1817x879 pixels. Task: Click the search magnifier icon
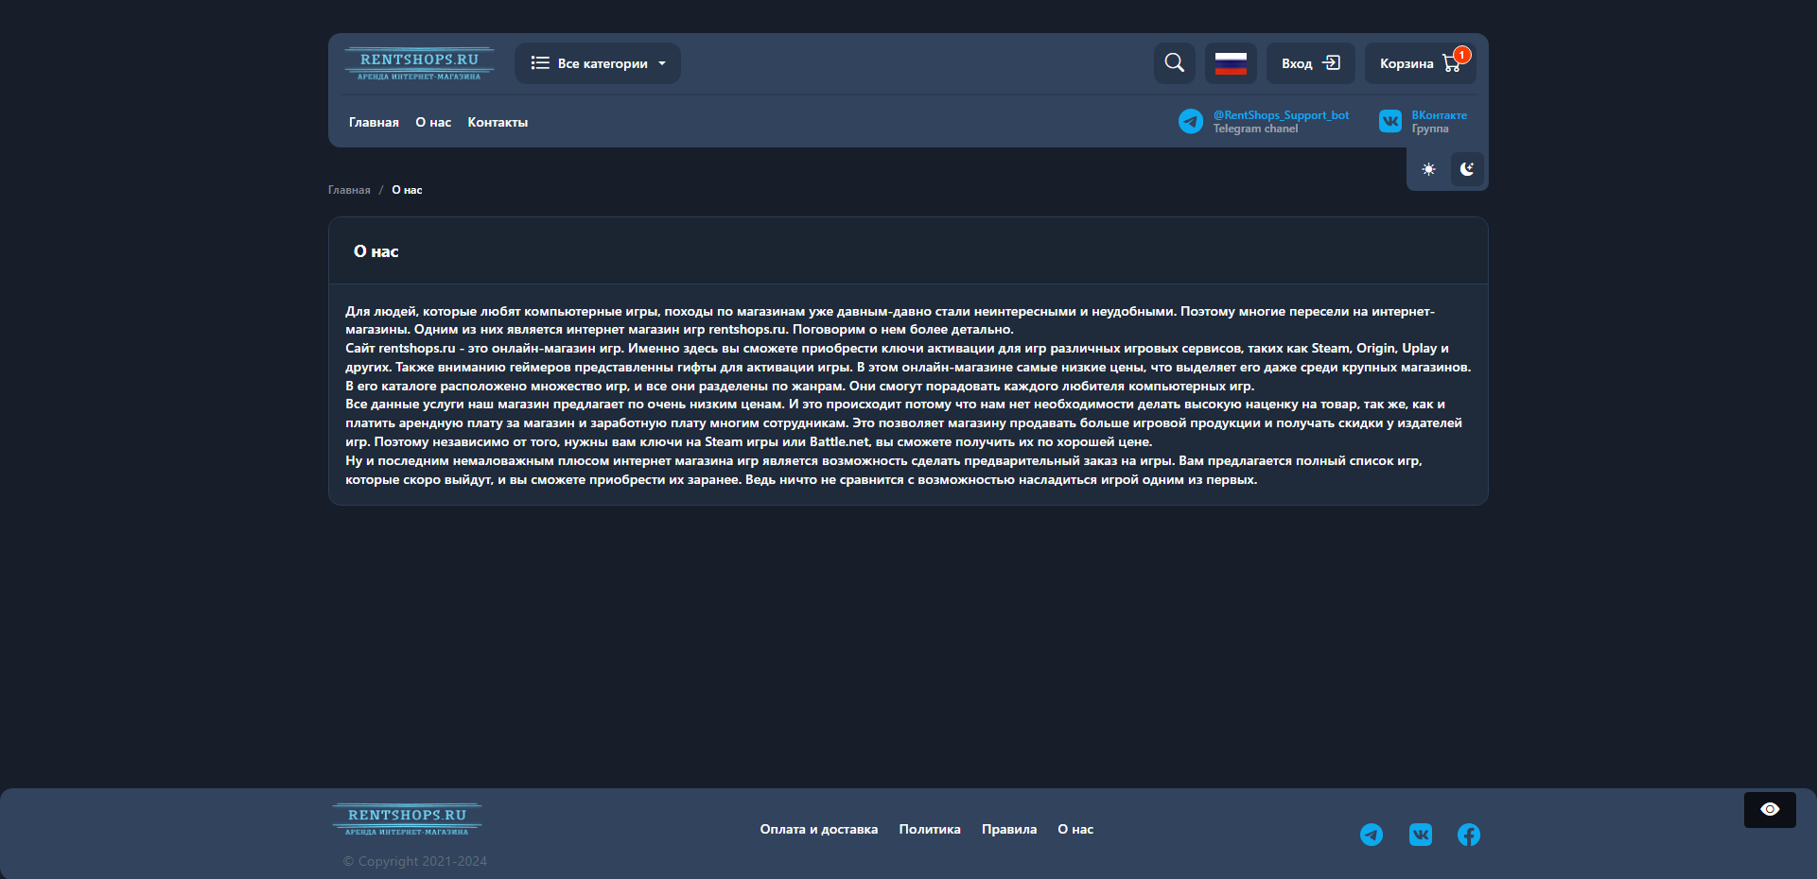click(x=1175, y=63)
